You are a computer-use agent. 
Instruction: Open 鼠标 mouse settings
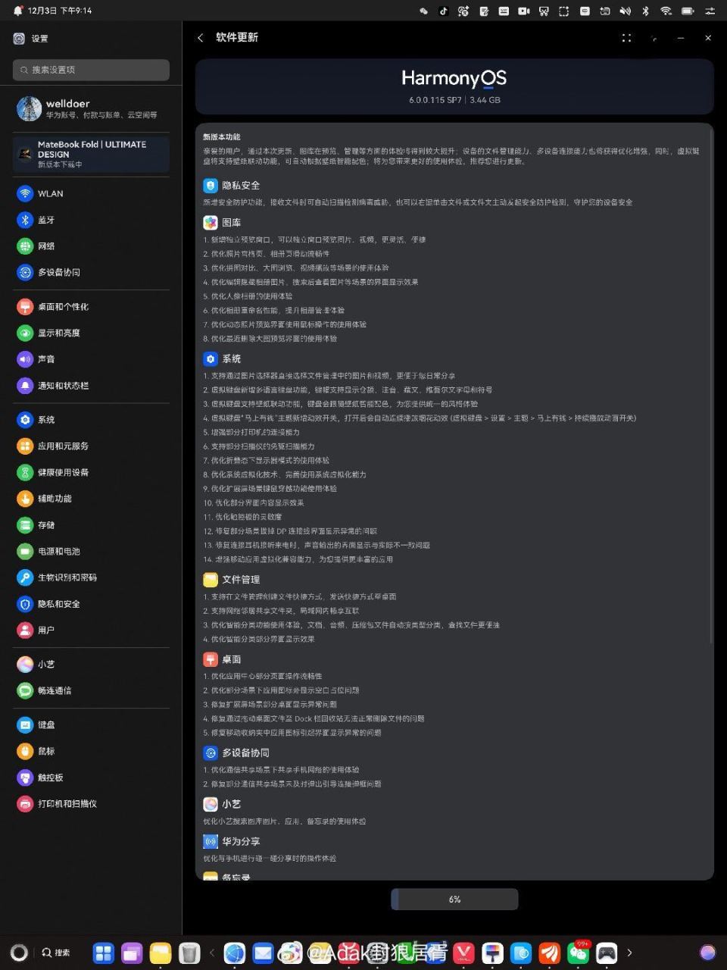91,751
